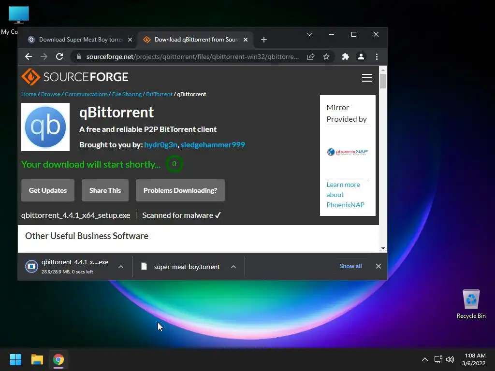Open File Explorer from taskbar
The width and height of the screenshot is (495, 371).
point(37,359)
